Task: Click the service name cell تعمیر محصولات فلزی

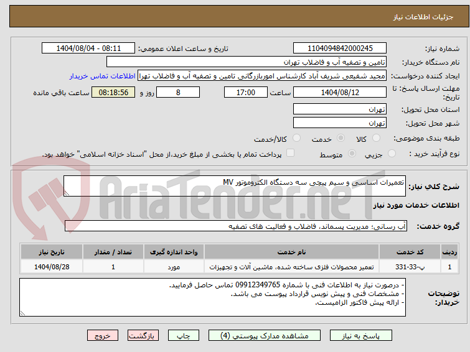Action: click(x=292, y=267)
